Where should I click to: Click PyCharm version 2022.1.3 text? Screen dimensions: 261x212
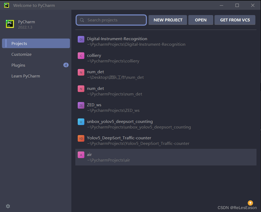(25, 27)
